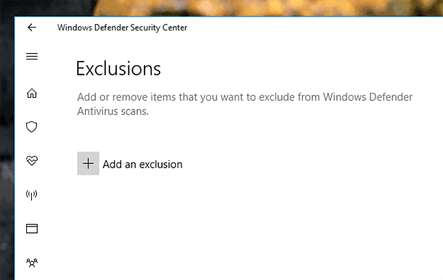Open Device performance & health heart icon

click(32, 160)
